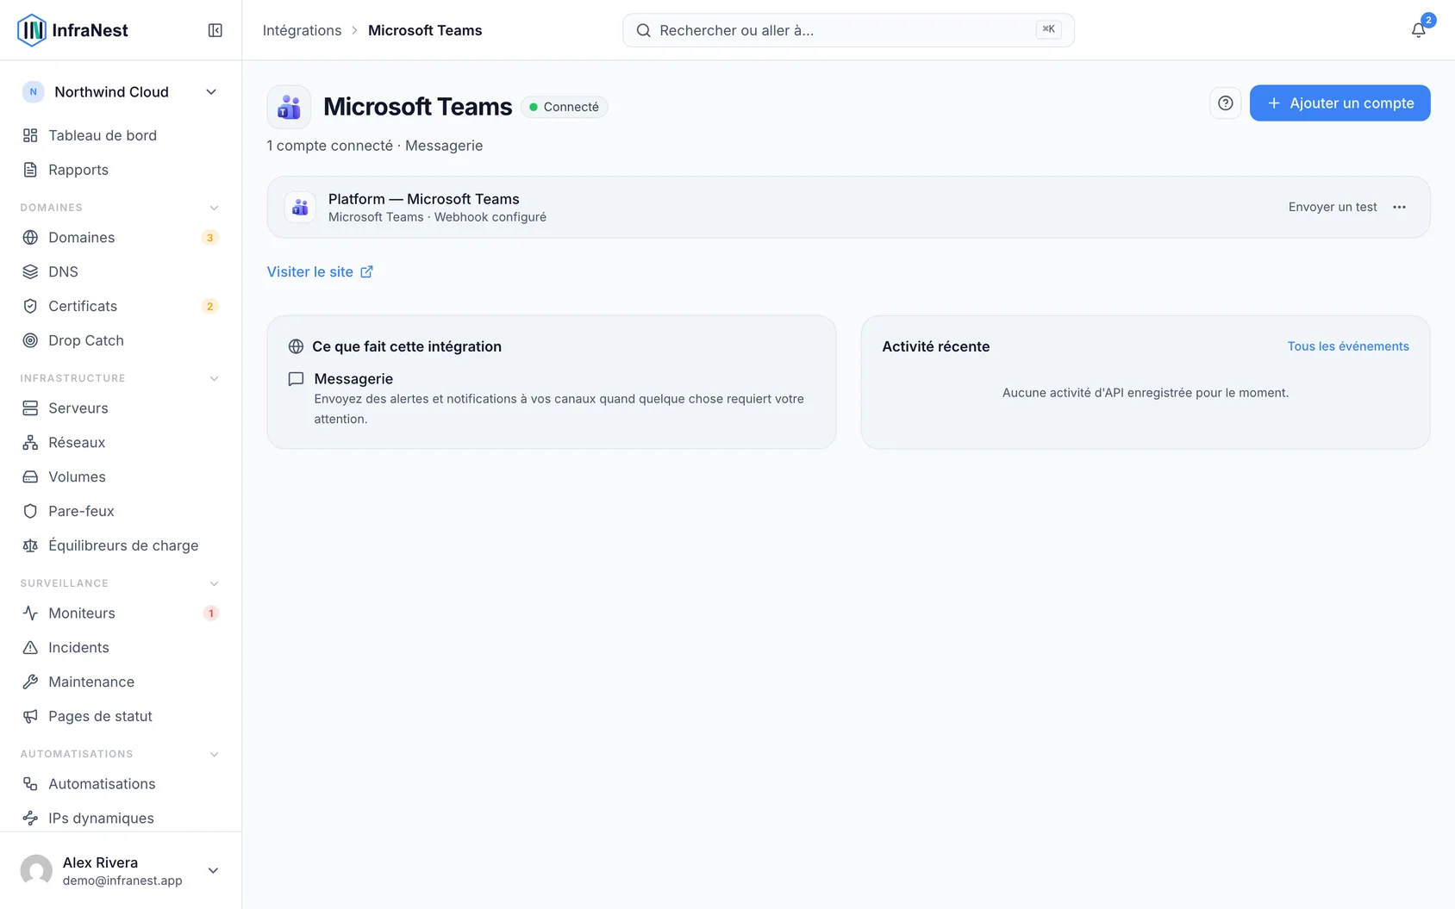This screenshot has width=1455, height=909.
Task: Go to Tableau de bord
Action: tap(121, 135)
